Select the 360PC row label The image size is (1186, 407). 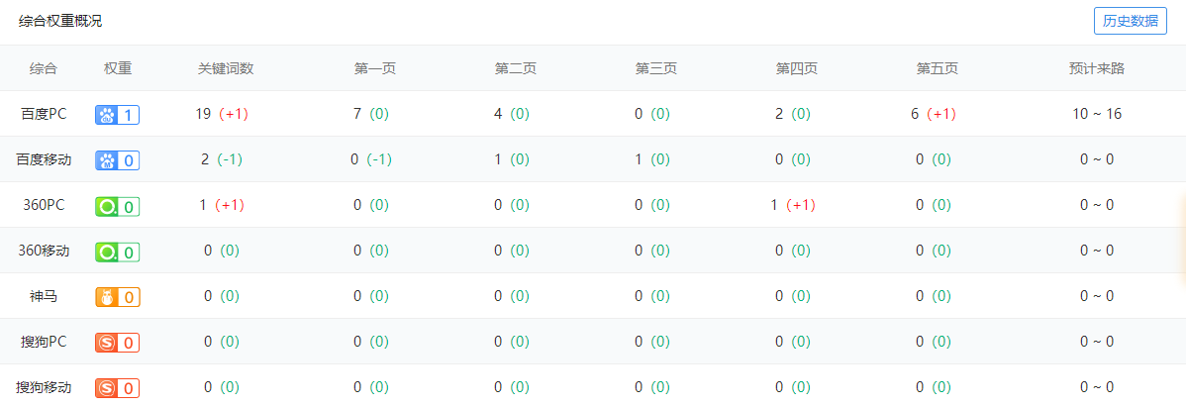tap(44, 205)
